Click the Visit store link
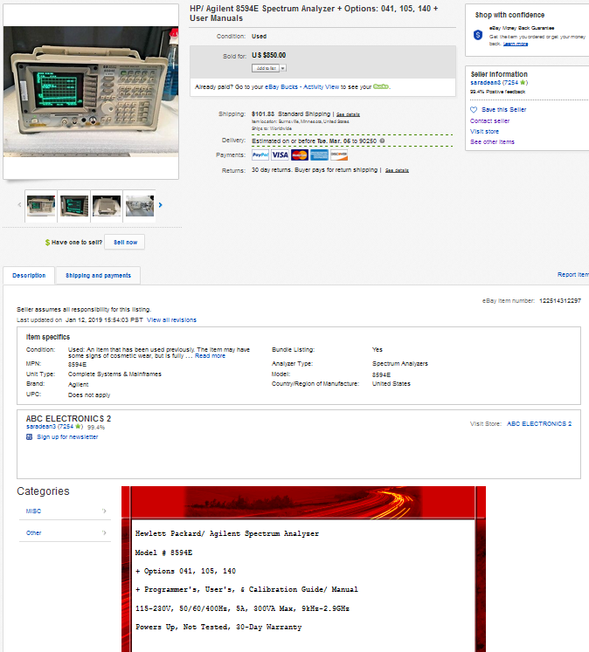Image resolution: width=589 pixels, height=652 pixels. (484, 132)
